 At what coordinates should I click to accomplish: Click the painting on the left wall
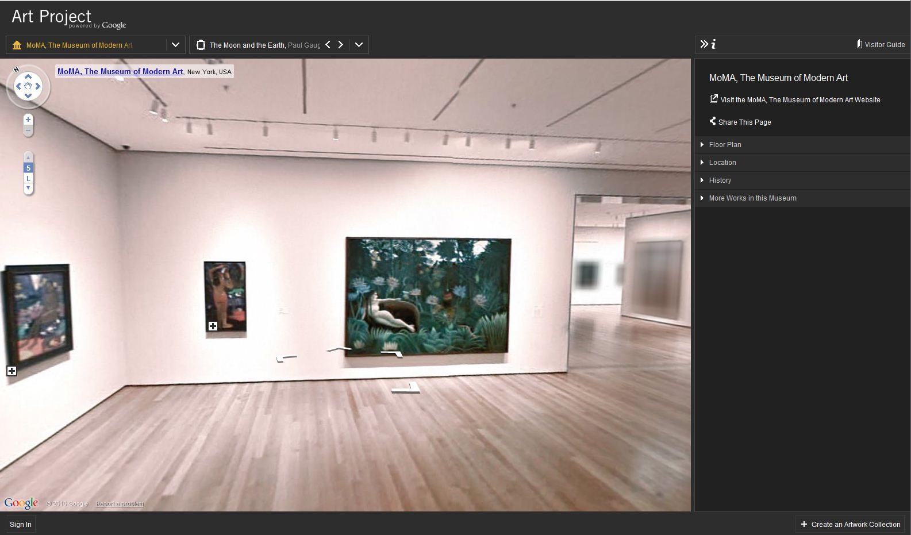(37, 315)
